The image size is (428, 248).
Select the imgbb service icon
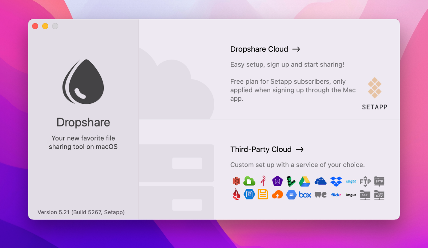[351, 181]
